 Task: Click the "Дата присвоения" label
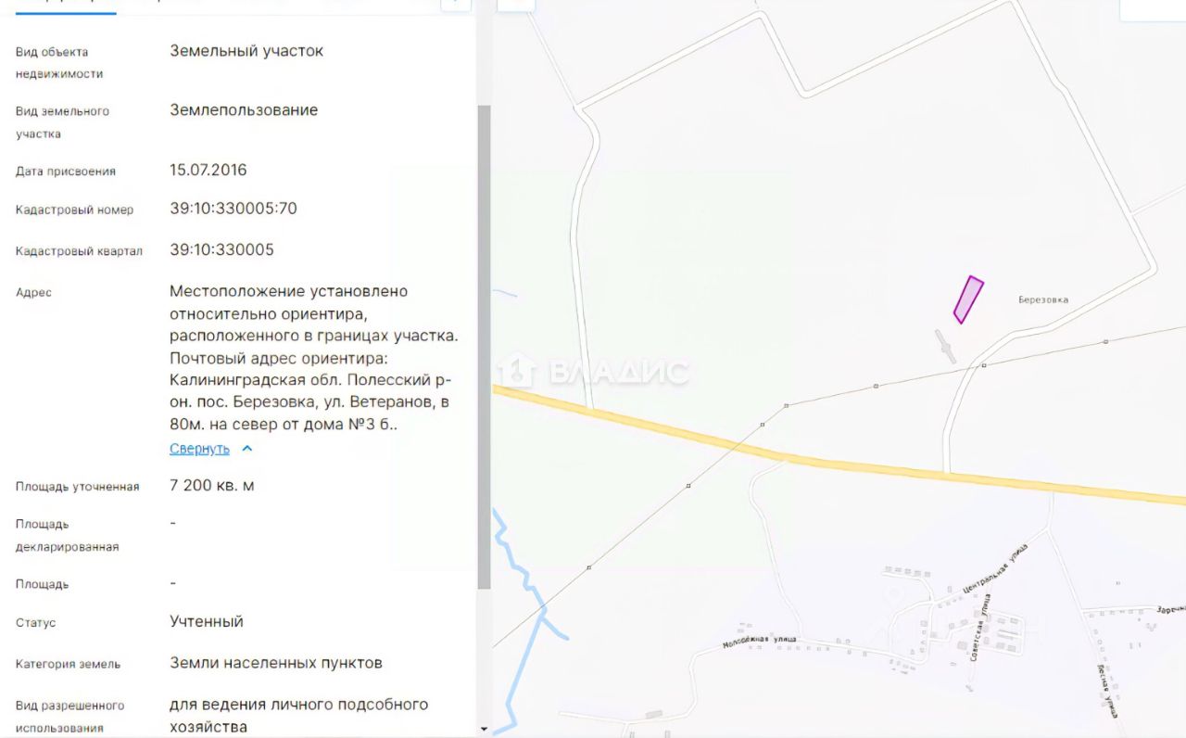click(x=66, y=172)
